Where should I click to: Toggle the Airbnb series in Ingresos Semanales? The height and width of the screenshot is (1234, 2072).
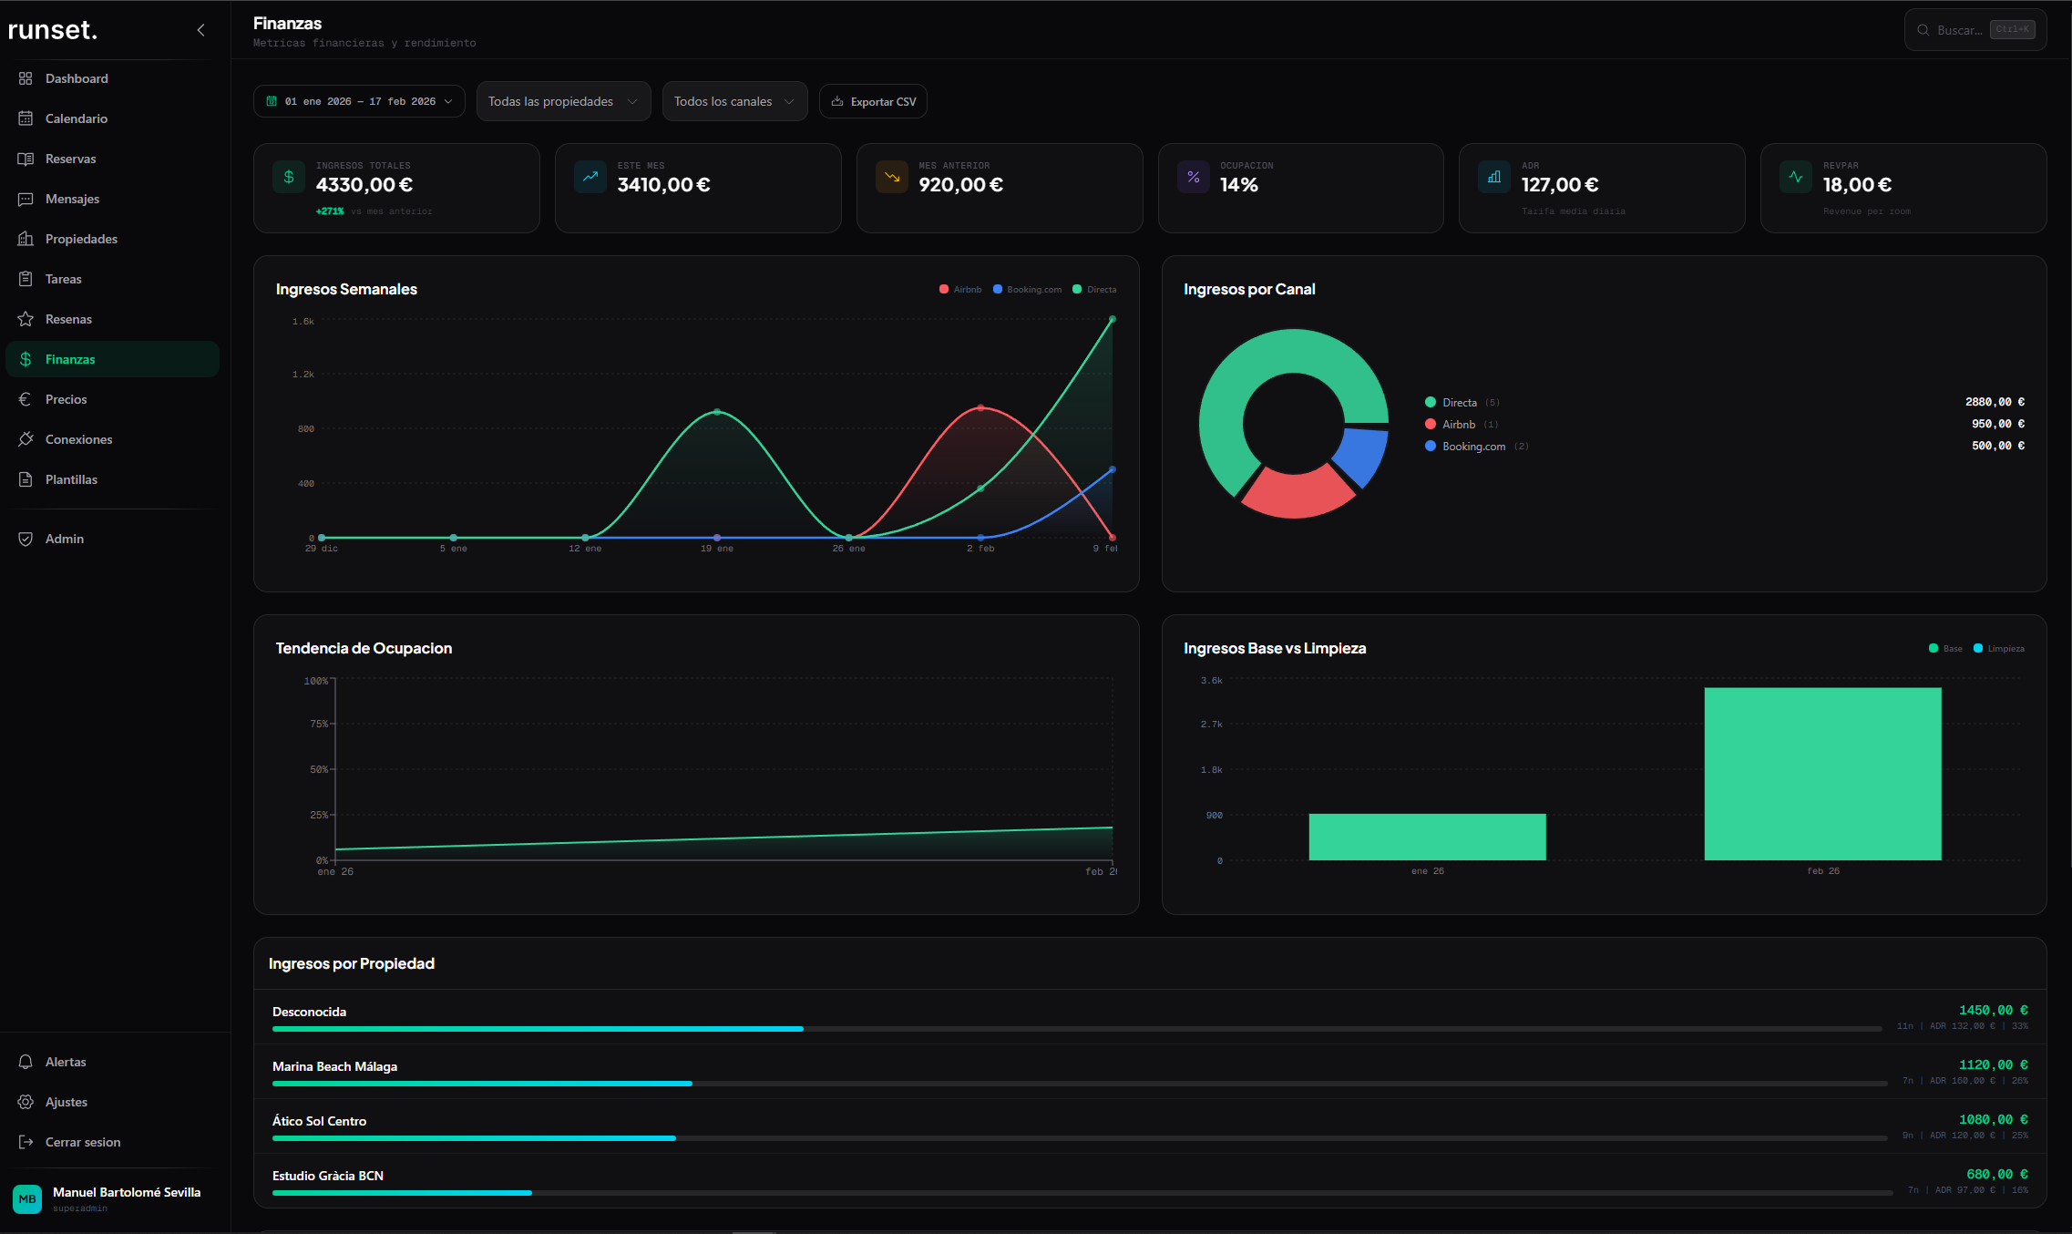(959, 289)
